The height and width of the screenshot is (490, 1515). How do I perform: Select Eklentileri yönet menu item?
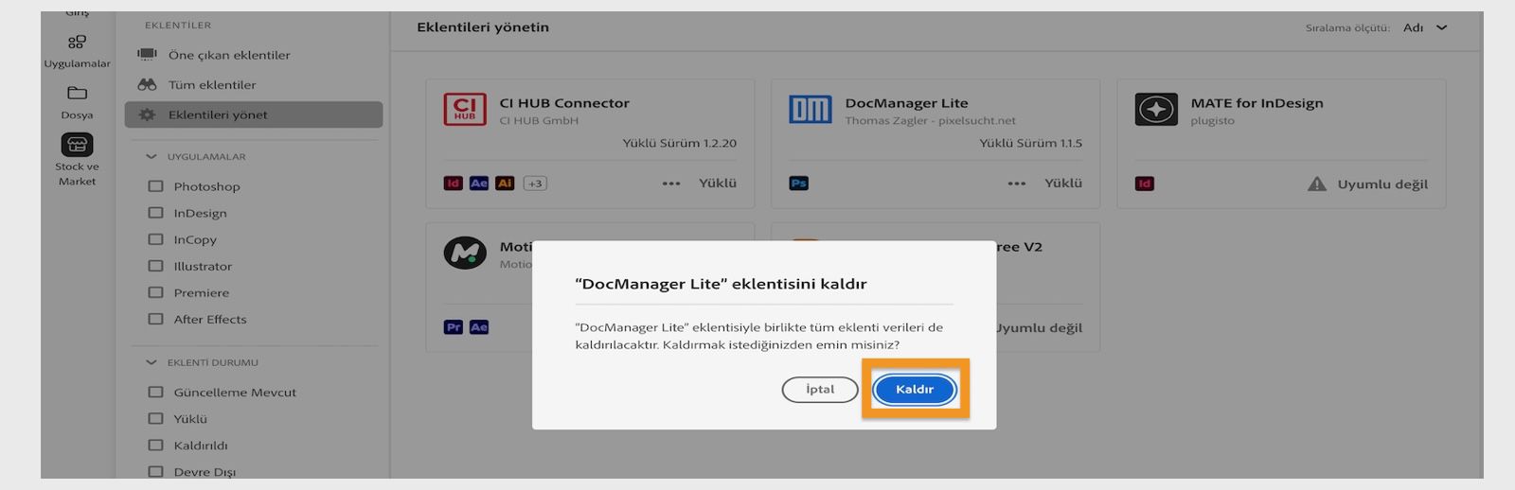click(x=254, y=114)
